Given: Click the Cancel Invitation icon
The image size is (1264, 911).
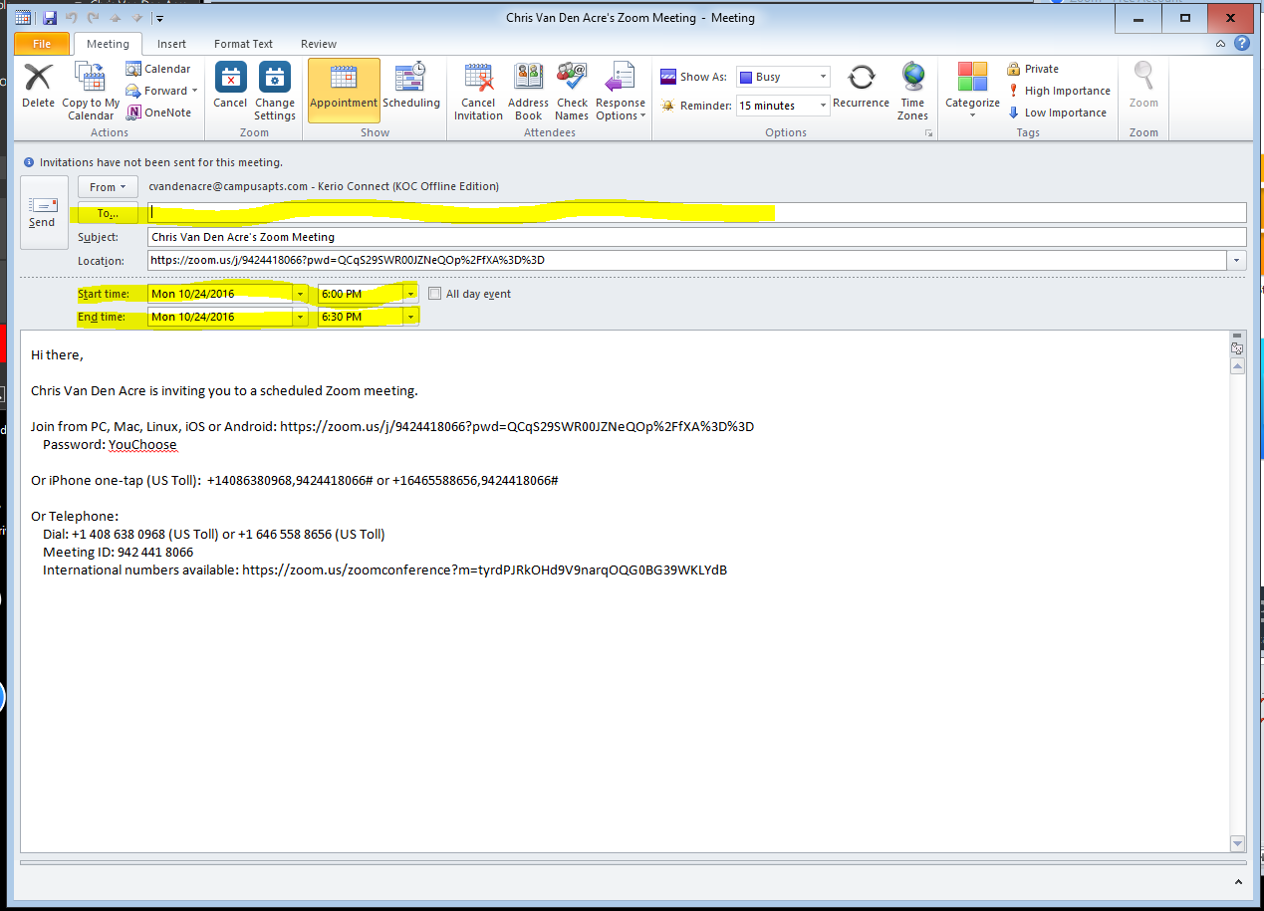Looking at the screenshot, I should click(x=478, y=79).
